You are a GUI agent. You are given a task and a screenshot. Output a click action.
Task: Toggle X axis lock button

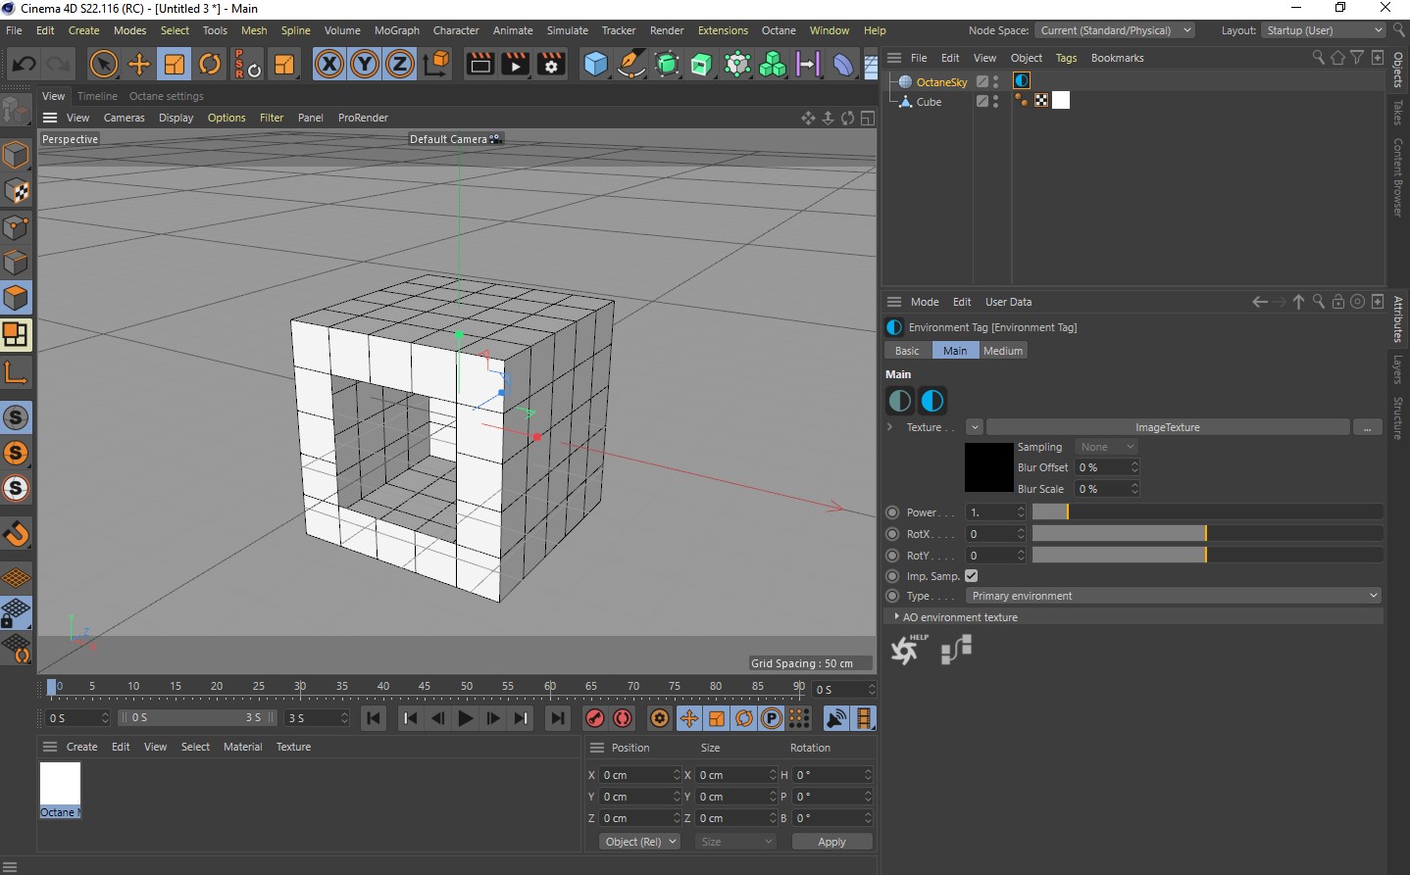[x=329, y=65]
